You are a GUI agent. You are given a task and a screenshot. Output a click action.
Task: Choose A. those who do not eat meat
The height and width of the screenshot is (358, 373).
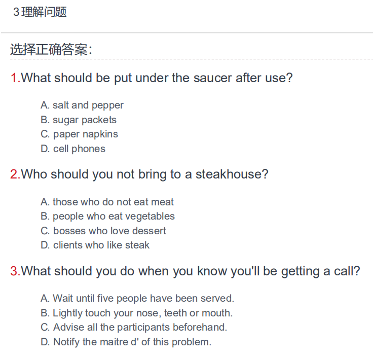107,202
